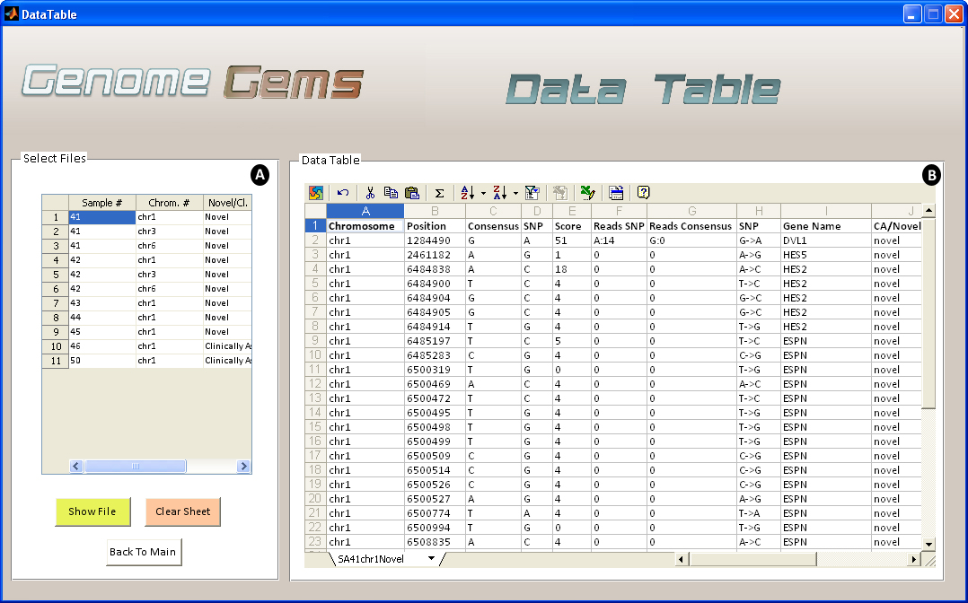The width and height of the screenshot is (968, 603).
Task: Click the Cut scissors icon
Action: click(369, 193)
